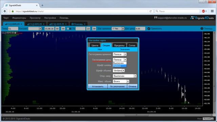217x122 pixels.
Task: Click the Шаг цены field 0.05
Action: (140, 28)
